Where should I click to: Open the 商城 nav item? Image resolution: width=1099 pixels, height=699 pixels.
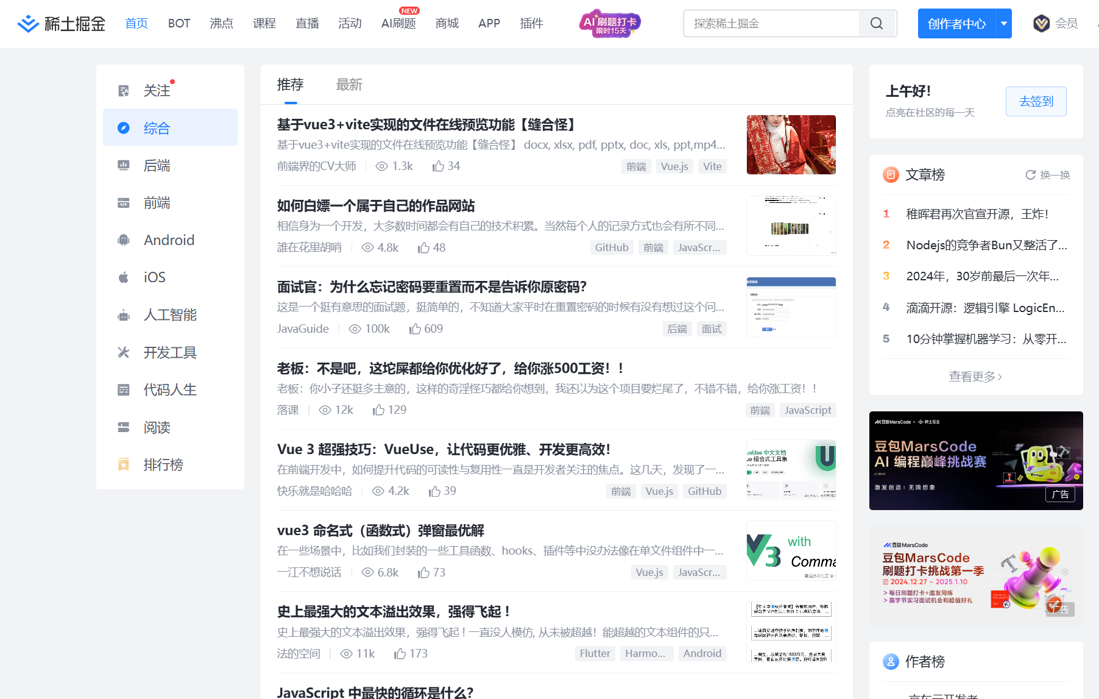[447, 23]
